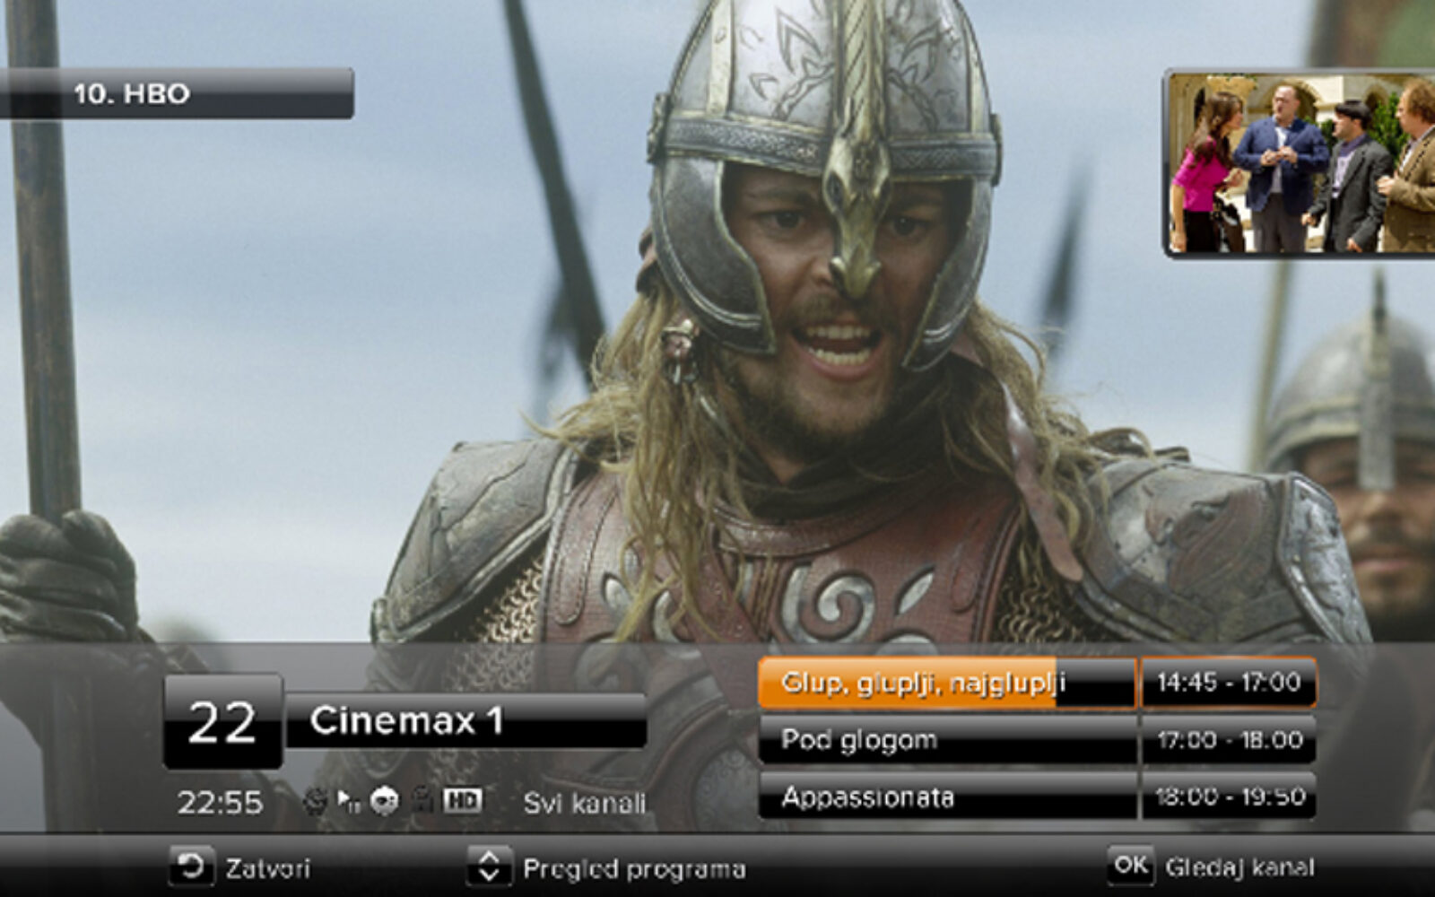
Task: Click the 17:00 - 18:00 time slot
Action: 1228,740
